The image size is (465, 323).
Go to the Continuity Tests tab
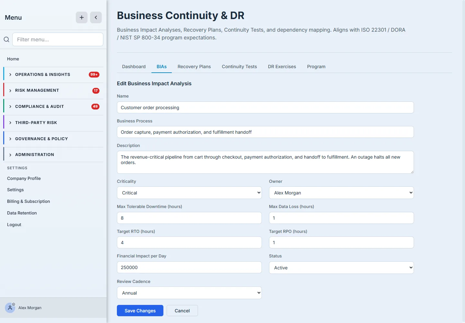239,67
